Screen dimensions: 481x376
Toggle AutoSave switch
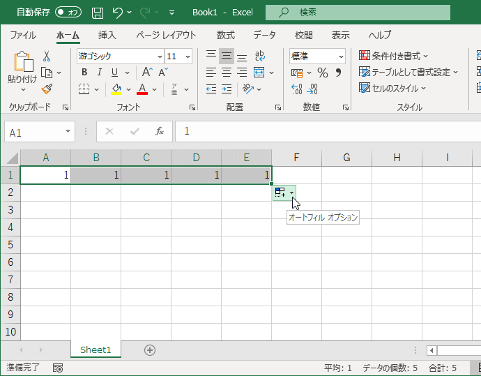[68, 13]
